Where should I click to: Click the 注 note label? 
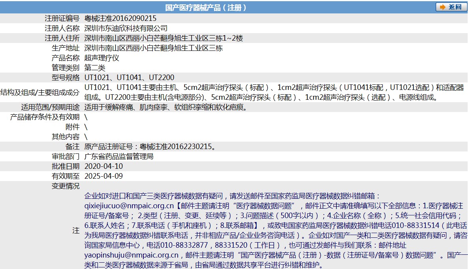tap(76, 230)
